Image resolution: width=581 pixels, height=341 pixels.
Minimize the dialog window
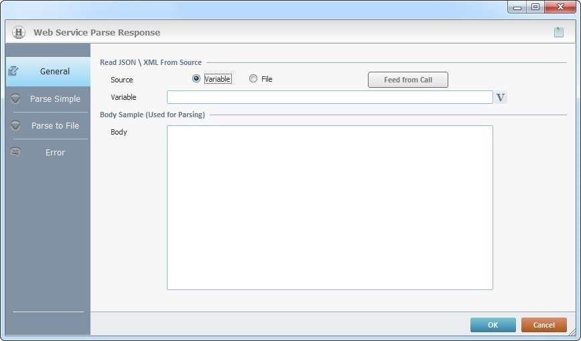[517, 7]
